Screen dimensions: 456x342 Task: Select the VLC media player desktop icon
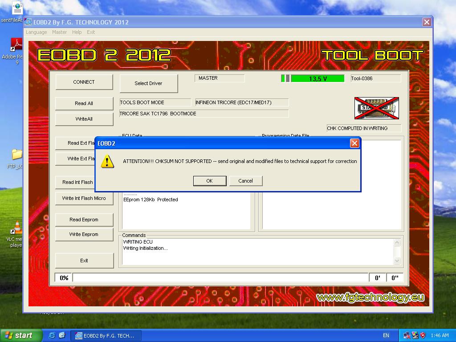click(14, 234)
